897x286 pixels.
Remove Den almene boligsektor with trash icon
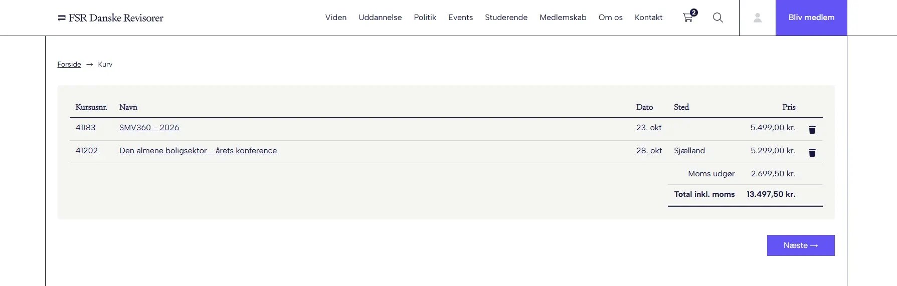pos(812,153)
